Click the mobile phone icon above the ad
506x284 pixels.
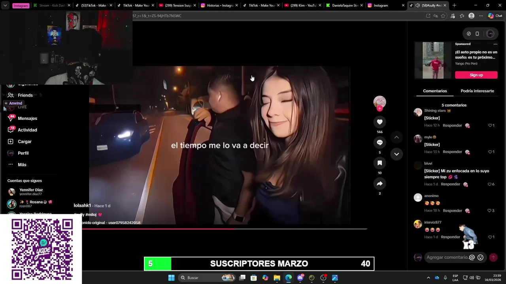(x=477, y=34)
